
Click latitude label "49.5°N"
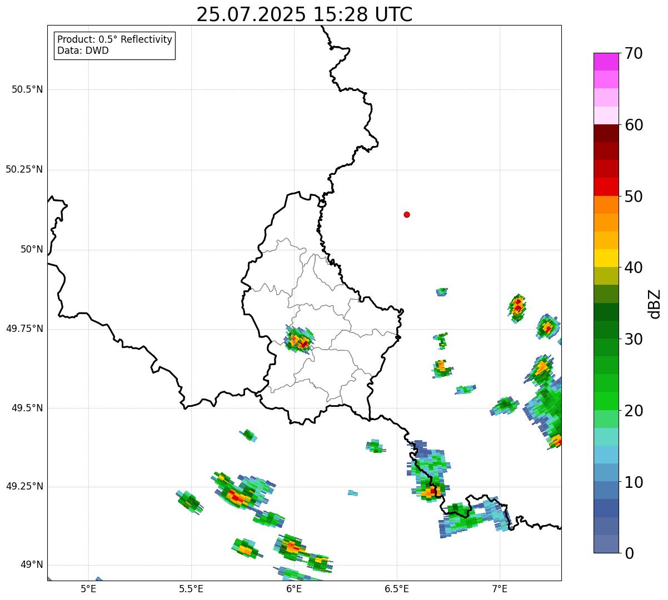(x=27, y=408)
